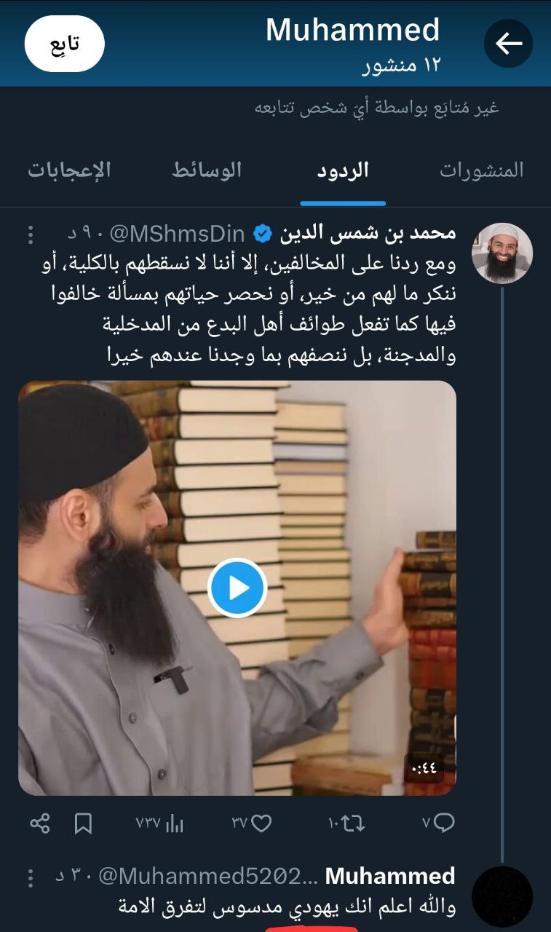551x932 pixels.
Task: Select the الردود tab
Action: tap(343, 170)
